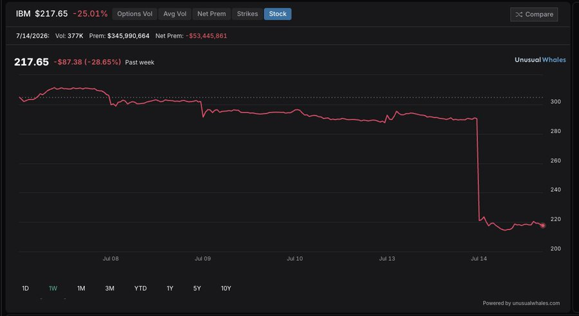Open the Powered by unusualwhales.com link

click(x=521, y=303)
